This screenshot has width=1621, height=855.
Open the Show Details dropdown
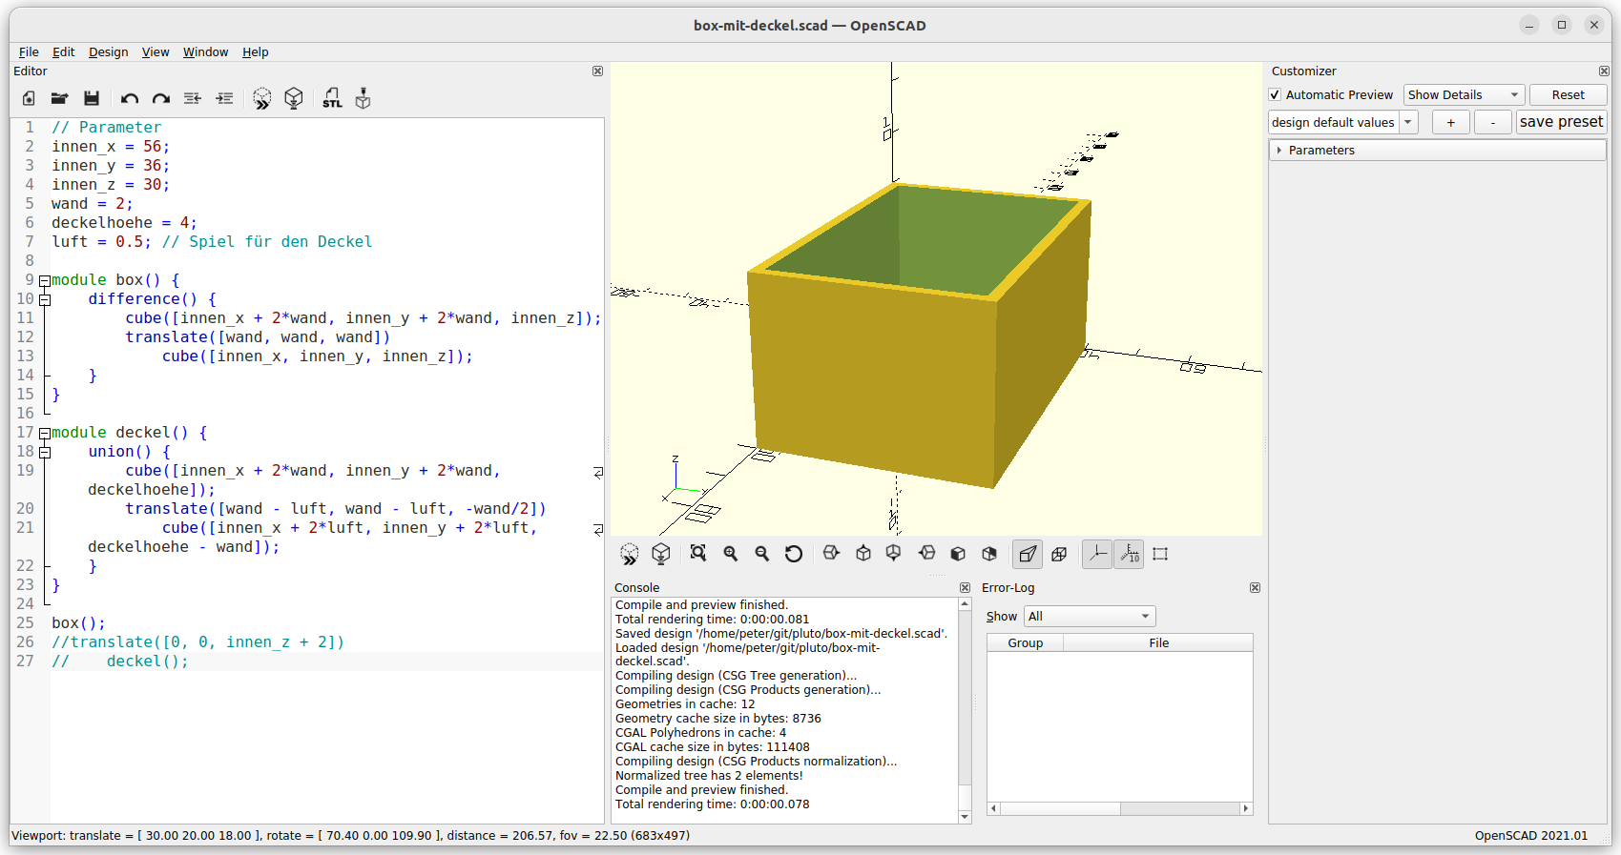click(x=1464, y=95)
